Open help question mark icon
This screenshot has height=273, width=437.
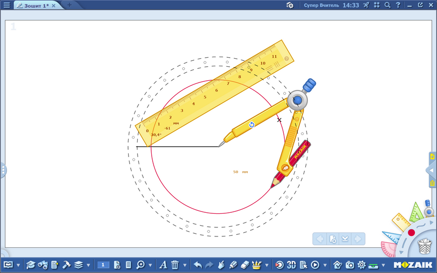(x=398, y=5)
